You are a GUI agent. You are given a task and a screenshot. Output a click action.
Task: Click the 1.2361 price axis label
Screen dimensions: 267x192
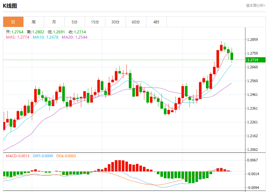(252, 108)
